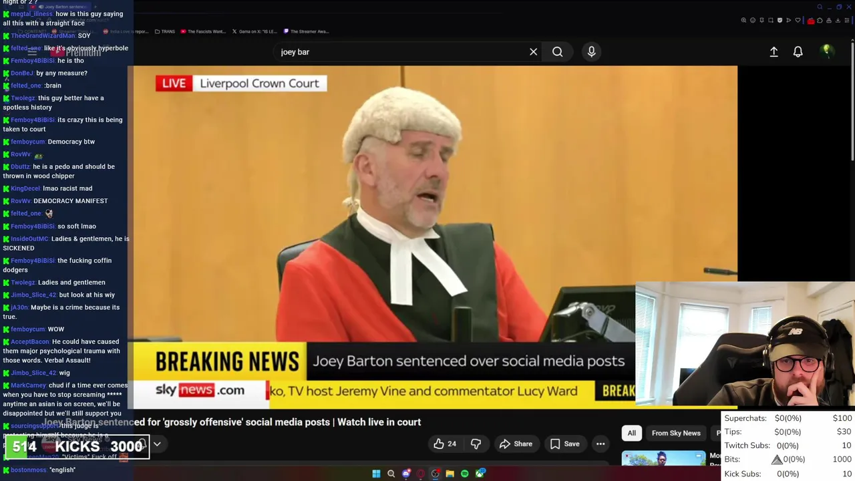Image resolution: width=855 pixels, height=481 pixels.
Task: Open the 'Gama on X' bookmark
Action: pyautogui.click(x=254, y=31)
